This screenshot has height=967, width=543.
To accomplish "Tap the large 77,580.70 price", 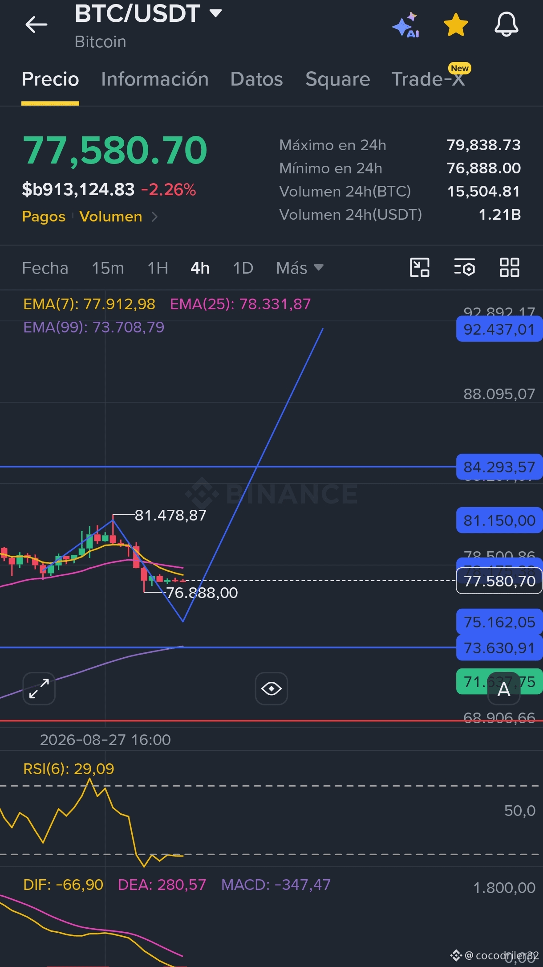I will coord(115,151).
